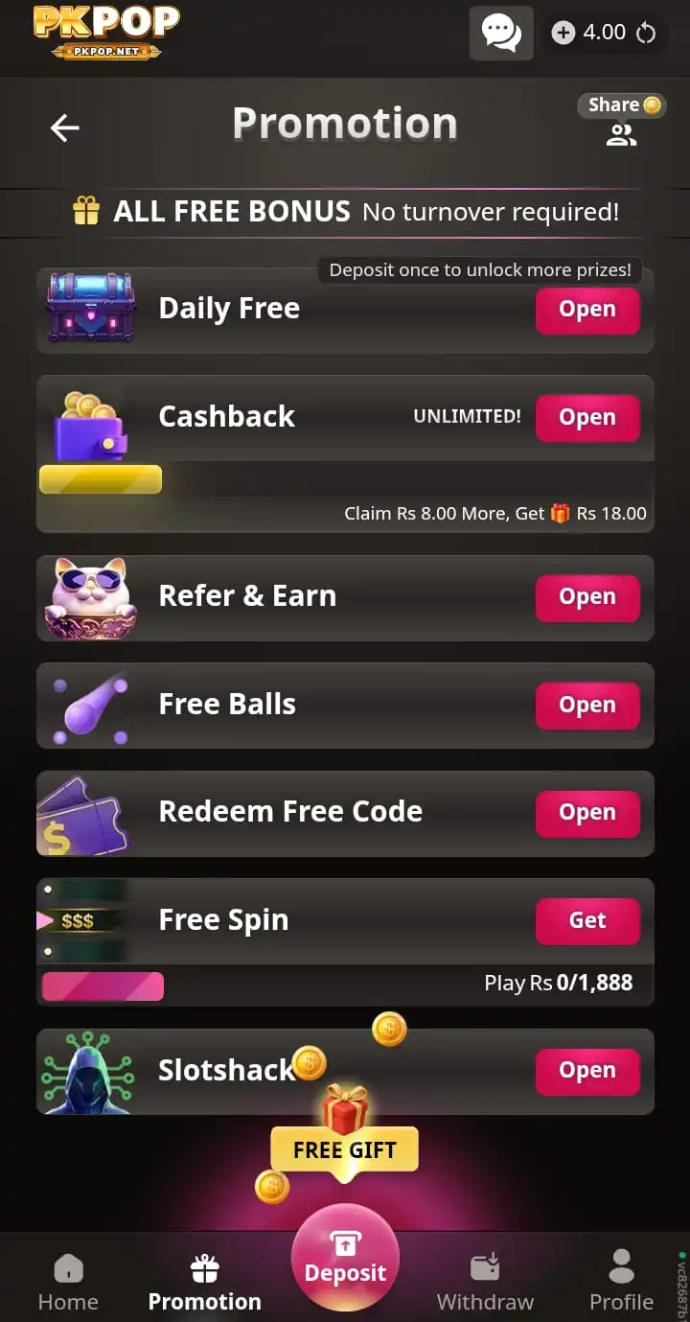Image resolution: width=690 pixels, height=1322 pixels.
Task: Tap the Share people icon
Action: point(621,135)
